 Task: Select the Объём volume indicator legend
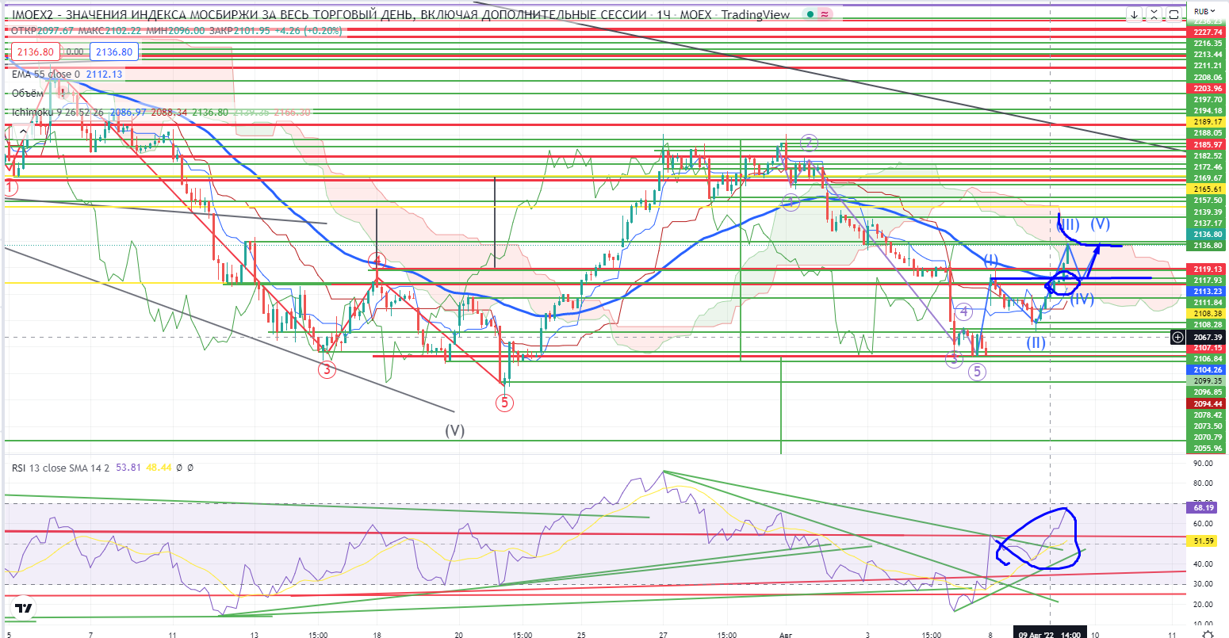28,93
